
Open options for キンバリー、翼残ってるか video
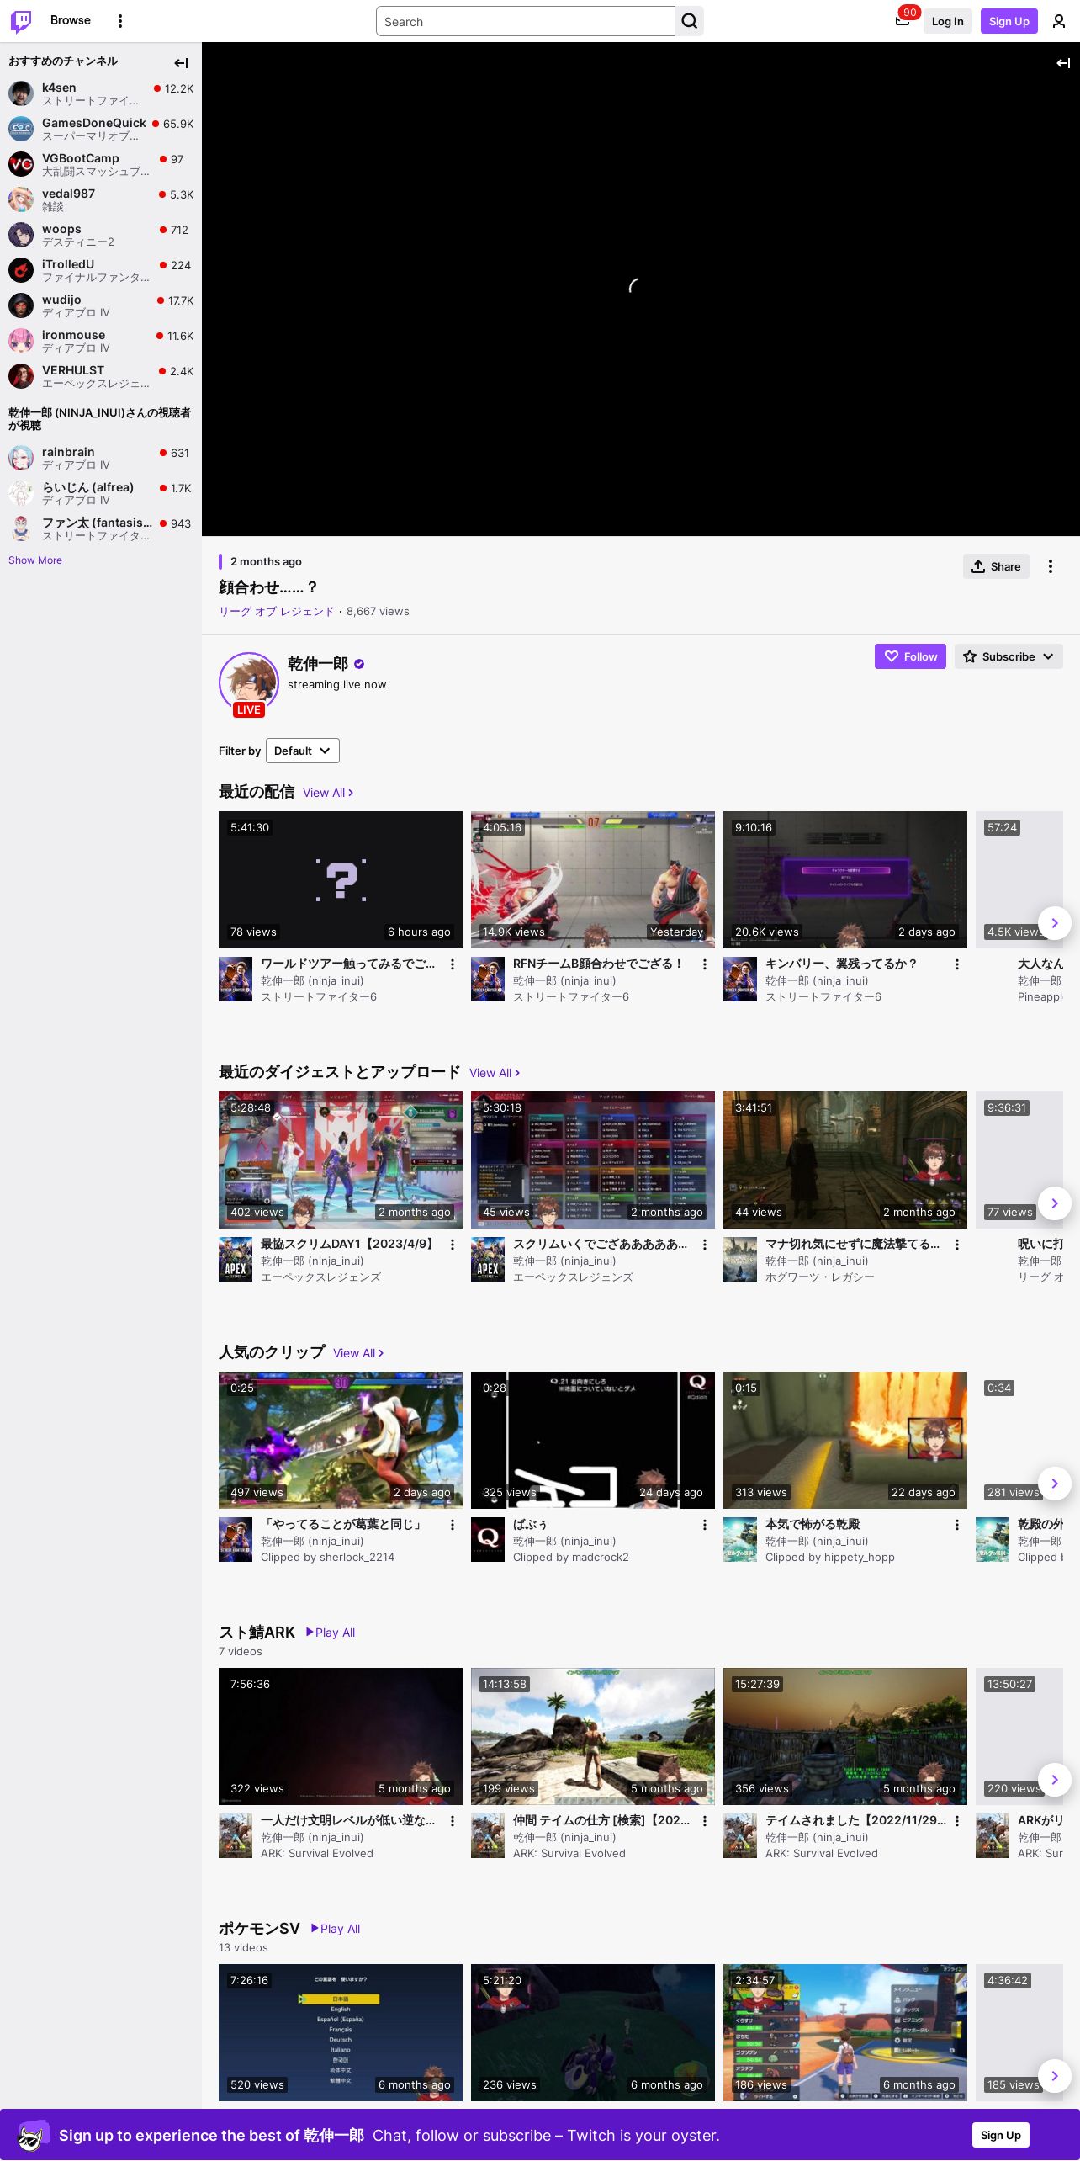(x=957, y=964)
